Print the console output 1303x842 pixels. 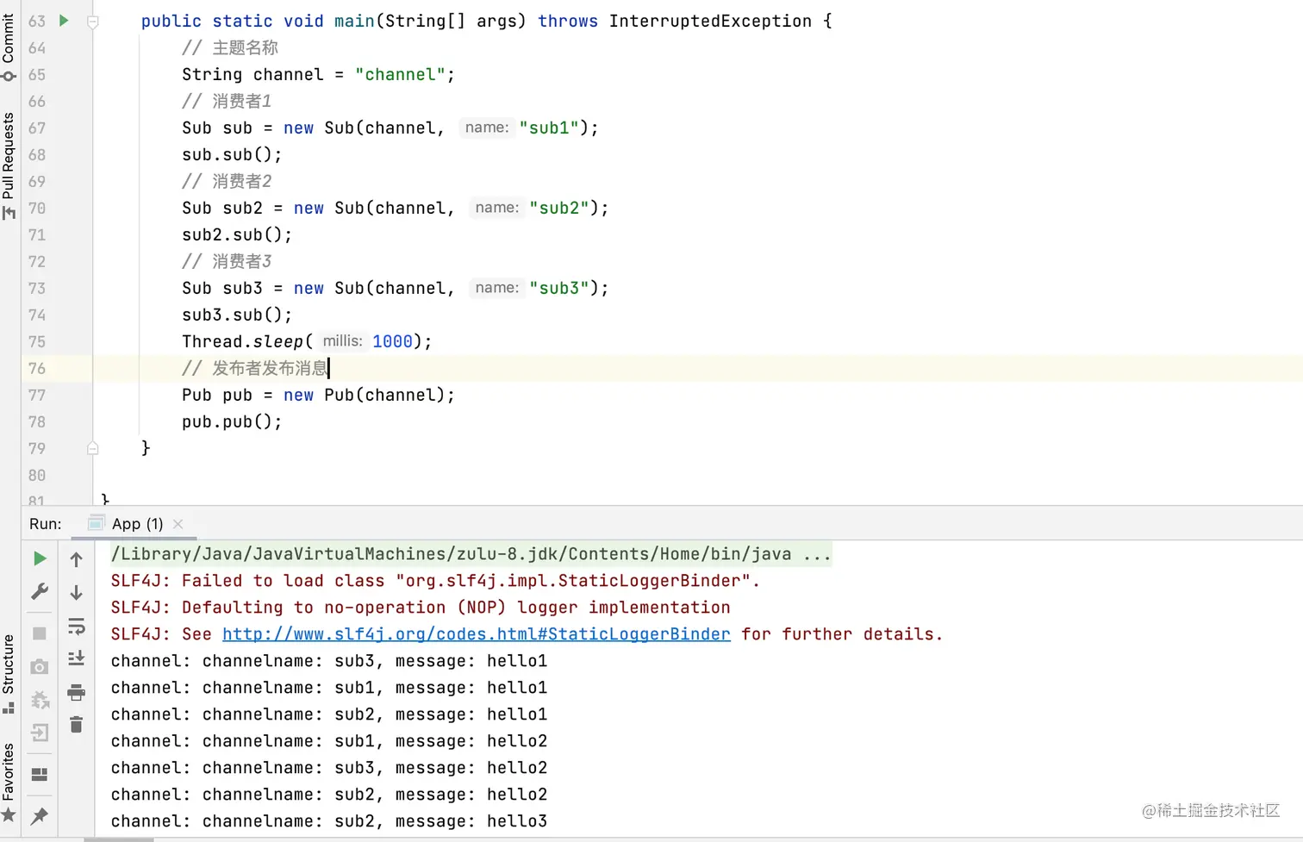click(x=77, y=692)
